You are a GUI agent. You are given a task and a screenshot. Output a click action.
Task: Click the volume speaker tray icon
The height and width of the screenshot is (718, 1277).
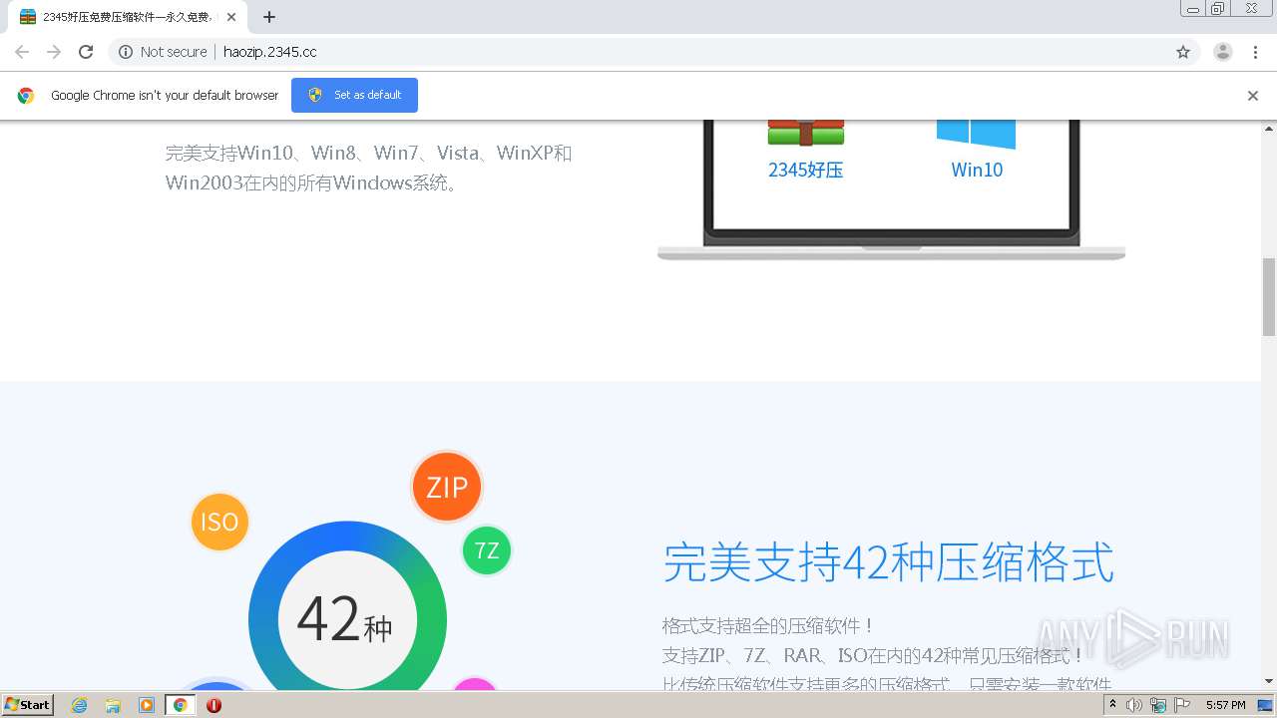click(x=1134, y=705)
